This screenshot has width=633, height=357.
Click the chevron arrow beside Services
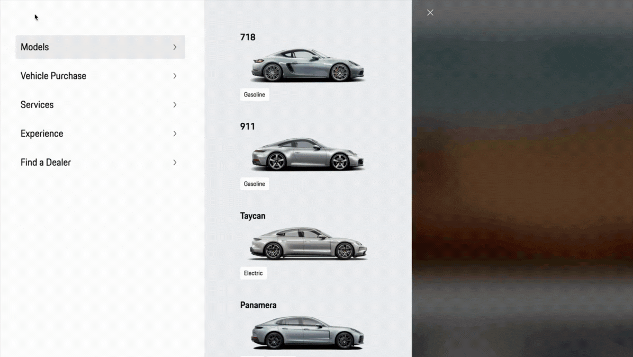(x=175, y=105)
